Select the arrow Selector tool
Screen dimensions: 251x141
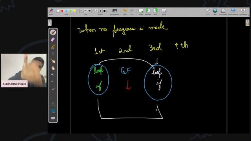click(53, 54)
